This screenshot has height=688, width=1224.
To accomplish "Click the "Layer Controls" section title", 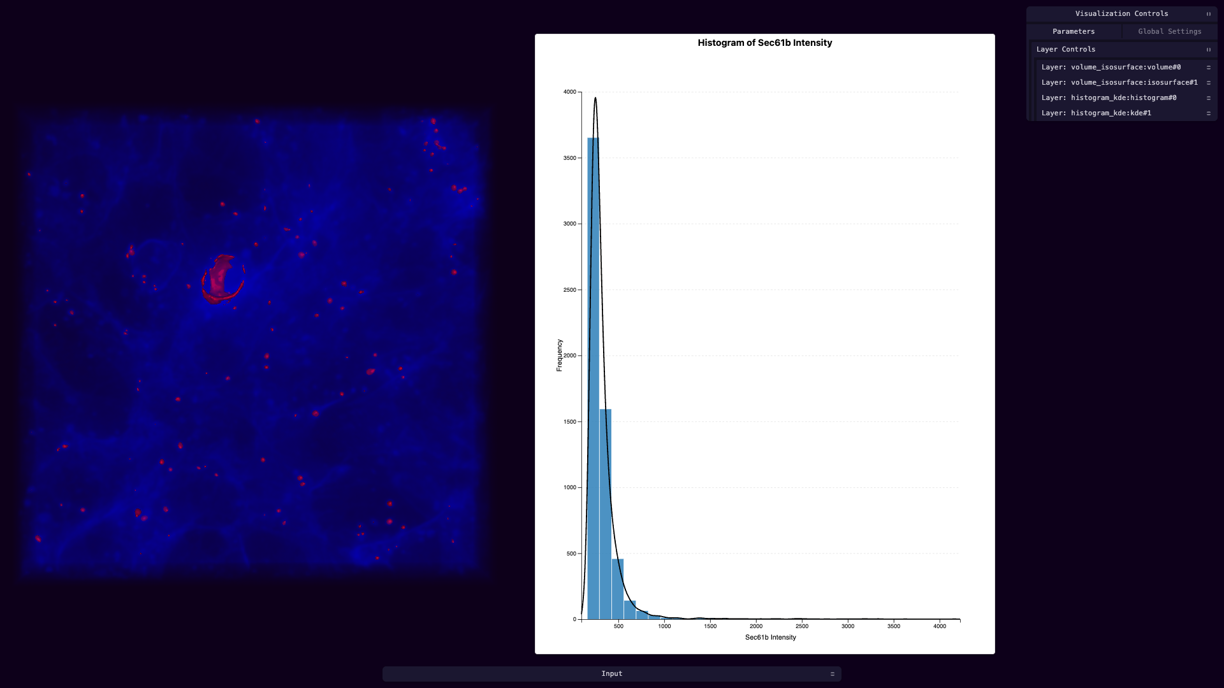I will (x=1065, y=50).
